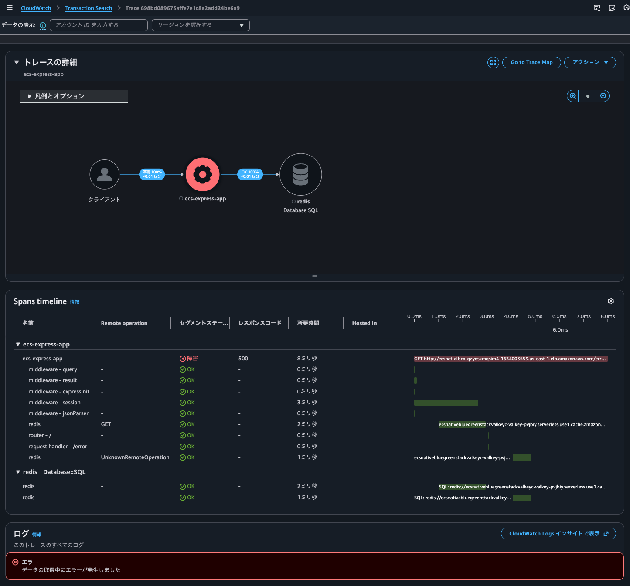Collapse the ecs-express-app span group
Viewport: 630px width, 586px height.
18,344
